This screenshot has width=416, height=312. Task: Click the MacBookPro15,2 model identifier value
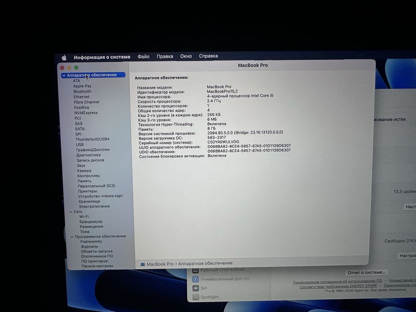click(x=222, y=91)
